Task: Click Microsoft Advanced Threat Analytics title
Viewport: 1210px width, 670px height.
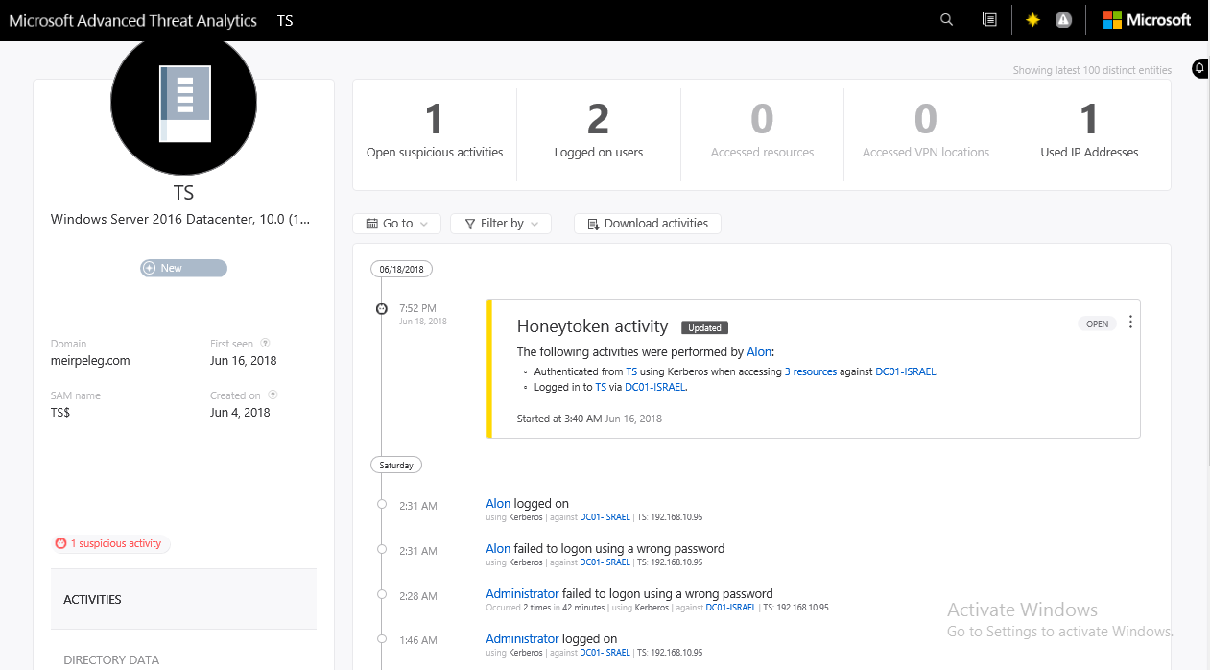Action: pyautogui.click(x=133, y=20)
